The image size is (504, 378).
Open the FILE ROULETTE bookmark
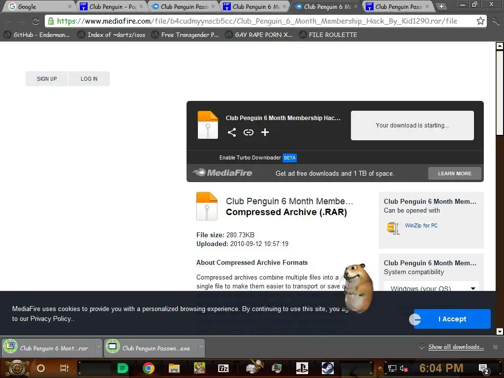pyautogui.click(x=328, y=35)
